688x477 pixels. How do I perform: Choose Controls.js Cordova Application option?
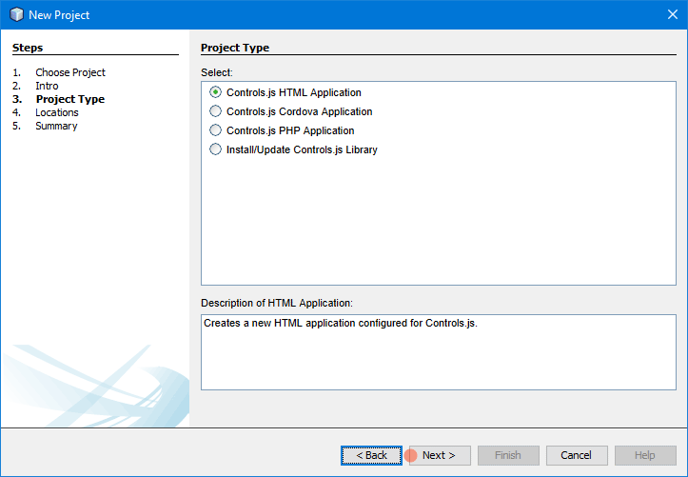pyautogui.click(x=291, y=111)
